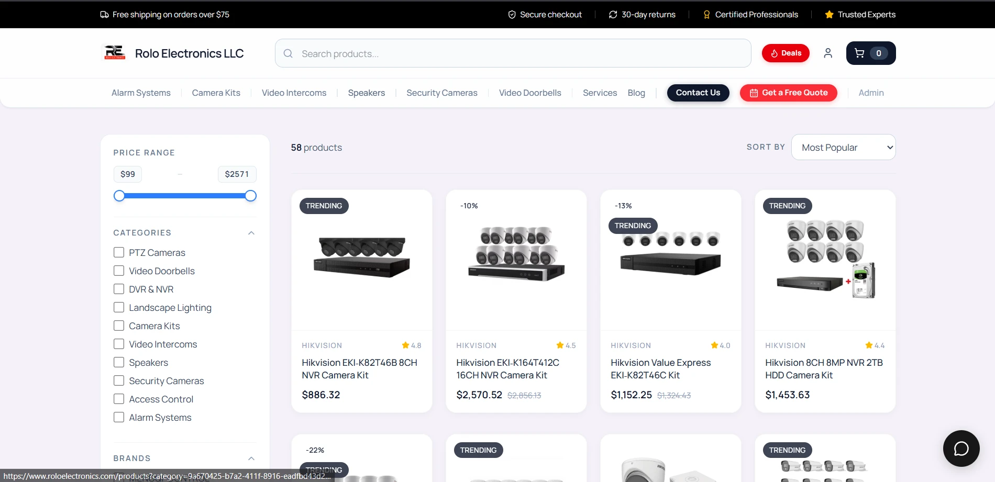This screenshot has width=995, height=482.
Task: Open the user account icon
Action: click(828, 53)
